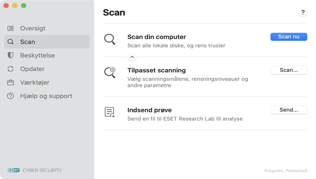Collapse the section with the chevron-up button

[132, 57]
